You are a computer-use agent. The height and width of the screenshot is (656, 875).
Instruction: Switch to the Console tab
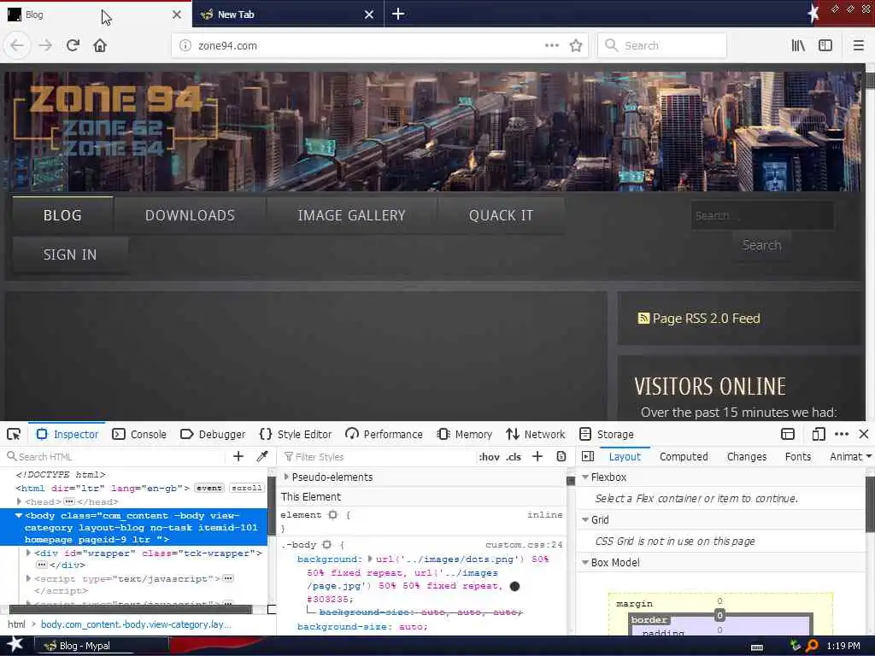click(x=139, y=434)
